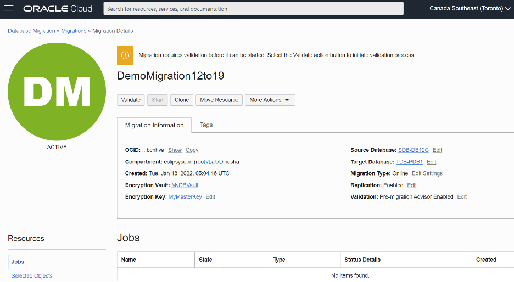The height and width of the screenshot is (282, 514).
Task: Click the warning icon in the validation banner
Action: [x=125, y=55]
